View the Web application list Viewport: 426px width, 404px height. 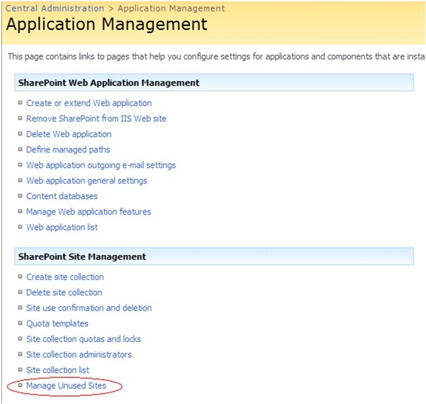(62, 227)
